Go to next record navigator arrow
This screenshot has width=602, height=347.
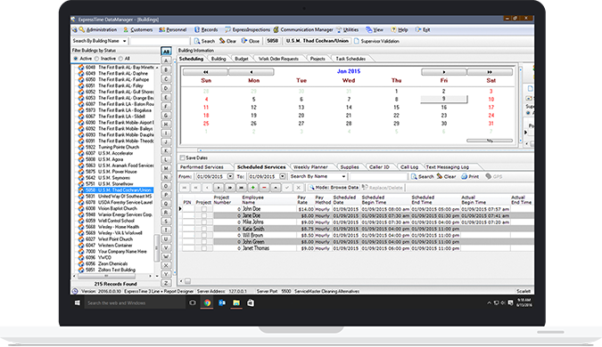[x=219, y=188]
